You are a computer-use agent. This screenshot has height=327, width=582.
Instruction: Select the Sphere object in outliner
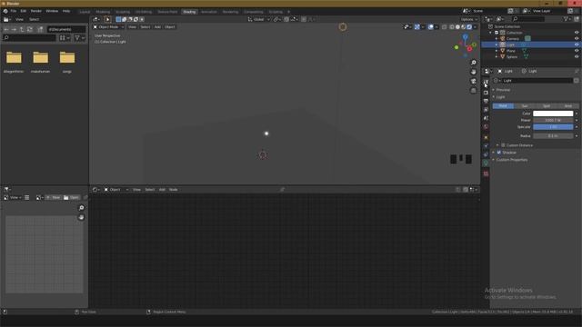click(x=512, y=56)
